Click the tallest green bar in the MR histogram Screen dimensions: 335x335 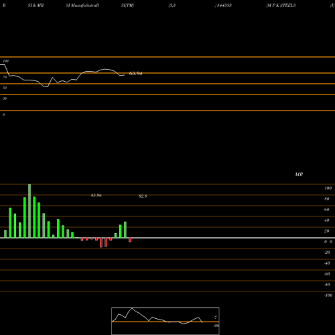[29, 211]
